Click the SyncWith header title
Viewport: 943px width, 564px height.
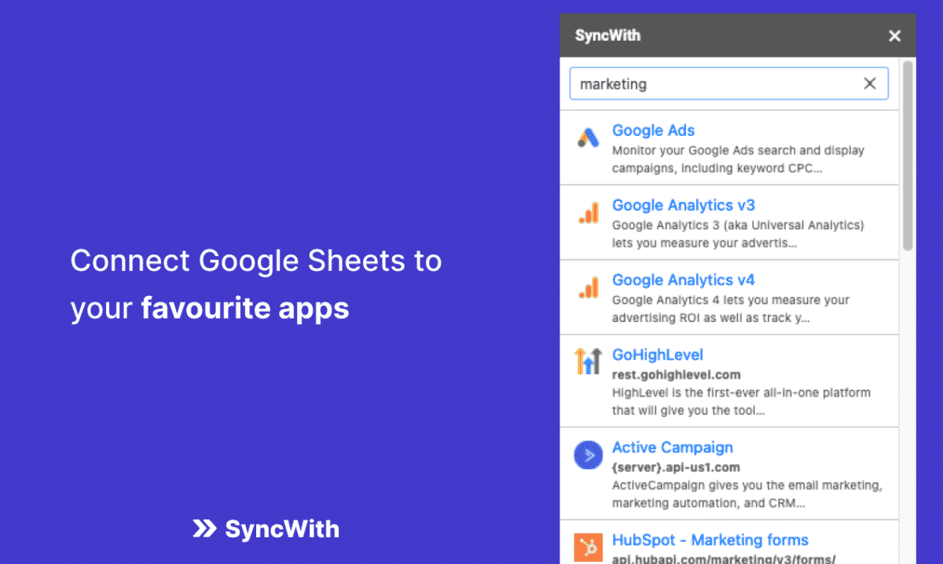pos(607,35)
